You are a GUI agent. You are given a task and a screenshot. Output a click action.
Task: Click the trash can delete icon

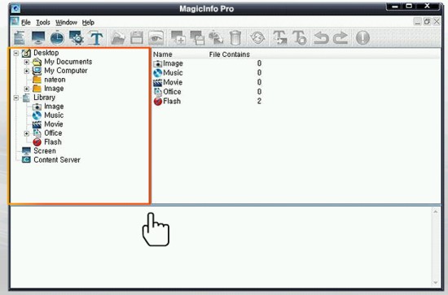pos(235,38)
